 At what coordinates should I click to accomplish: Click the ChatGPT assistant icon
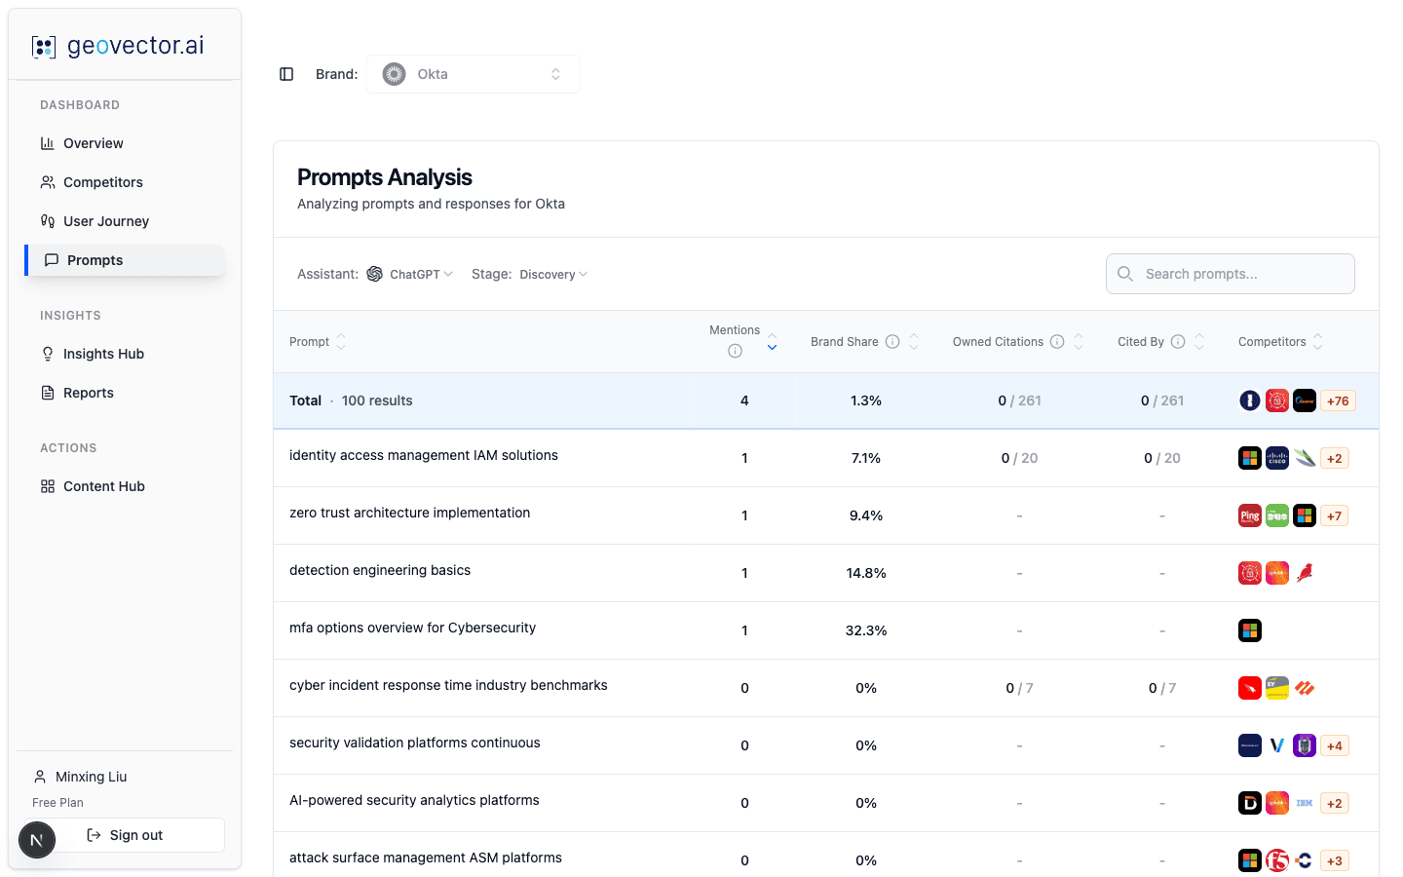[x=374, y=274]
